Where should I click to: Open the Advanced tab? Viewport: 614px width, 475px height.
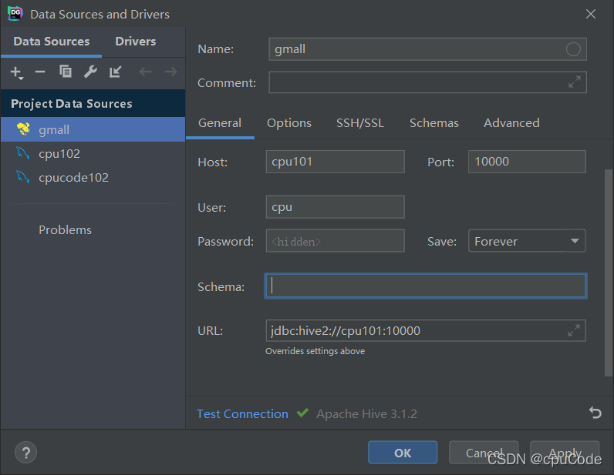(511, 123)
